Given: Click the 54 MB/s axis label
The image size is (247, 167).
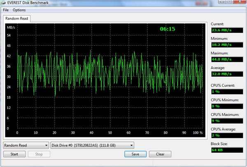Looking at the screenshot, I should [9, 35].
